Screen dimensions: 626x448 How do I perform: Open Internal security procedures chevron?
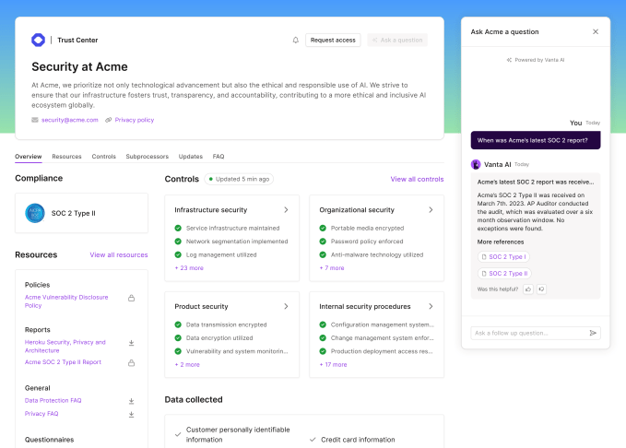431,306
